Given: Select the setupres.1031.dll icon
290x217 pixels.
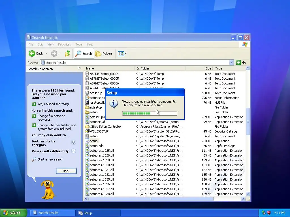Looking at the screenshot, I should click(x=87, y=170).
